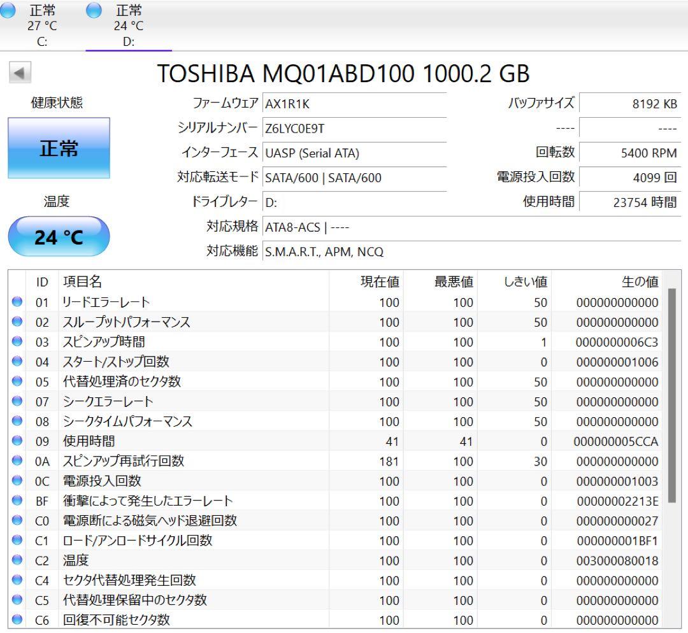Click the 24 °C temperature button
This screenshot has height=633, width=688.
coord(59,237)
